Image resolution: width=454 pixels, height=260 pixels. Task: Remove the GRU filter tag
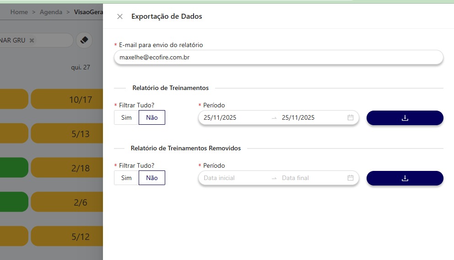coord(32,40)
